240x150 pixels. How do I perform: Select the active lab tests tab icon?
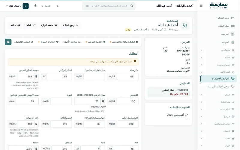coord(8,42)
